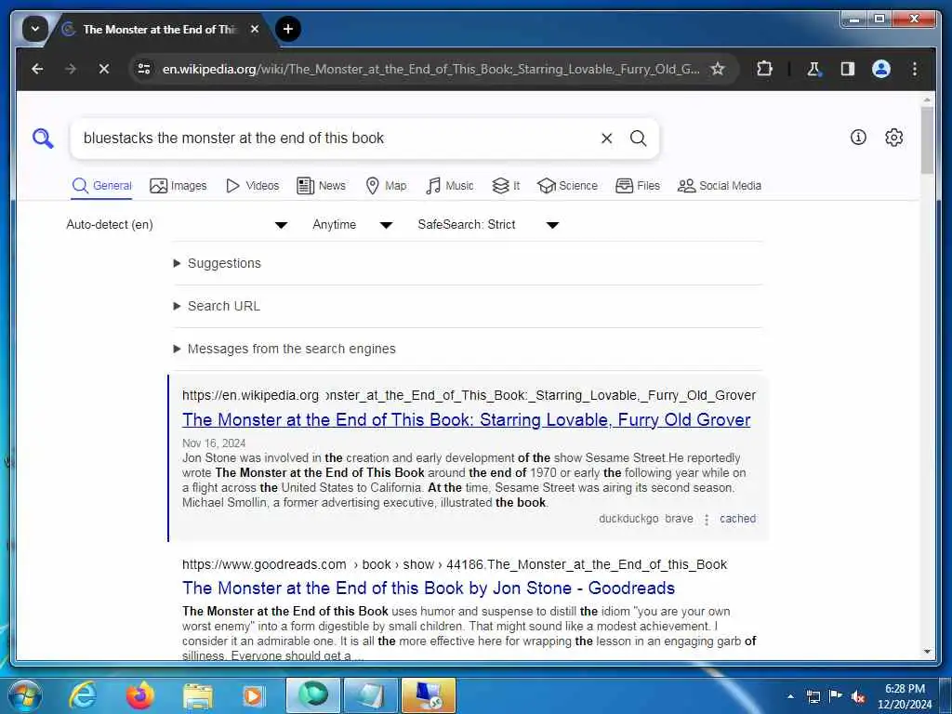Click the muted volume tray icon
This screenshot has height=714, width=952.
tap(858, 696)
